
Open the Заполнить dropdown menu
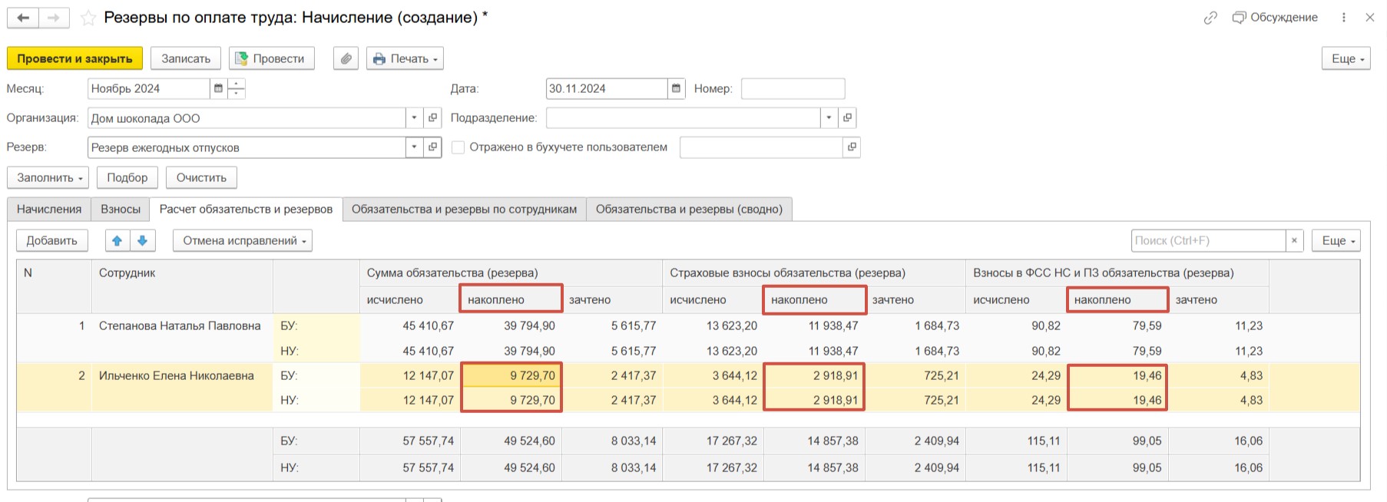48,177
